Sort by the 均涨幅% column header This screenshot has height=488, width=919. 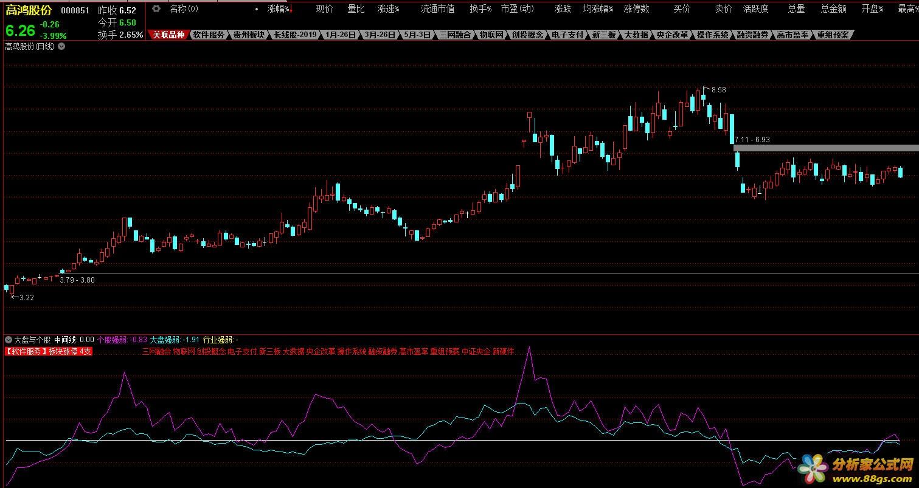[598, 9]
